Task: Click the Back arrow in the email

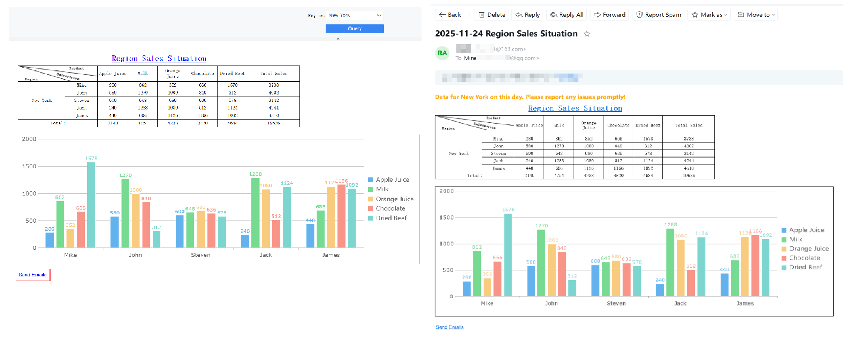Action: point(442,15)
